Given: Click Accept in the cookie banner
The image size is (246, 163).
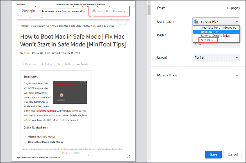Looking at the screenshot, I should click(x=76, y=153).
